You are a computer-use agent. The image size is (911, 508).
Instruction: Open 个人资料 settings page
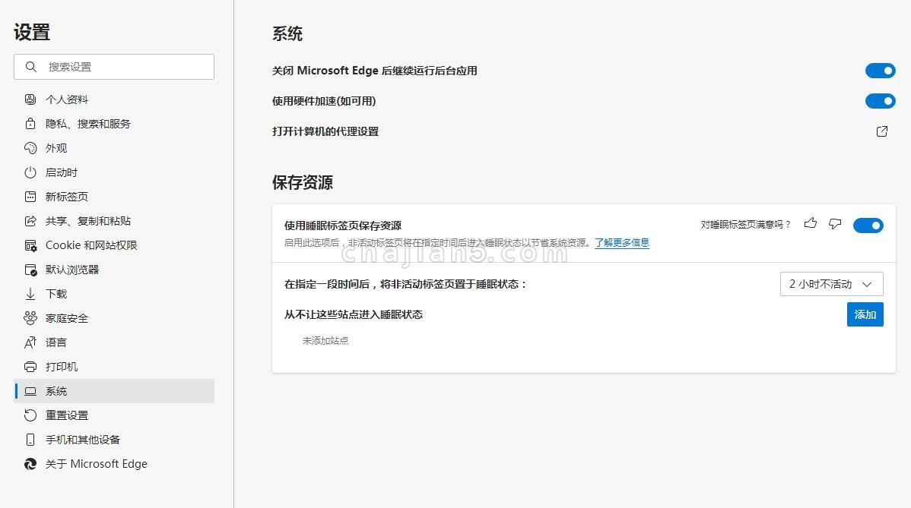pos(114,99)
